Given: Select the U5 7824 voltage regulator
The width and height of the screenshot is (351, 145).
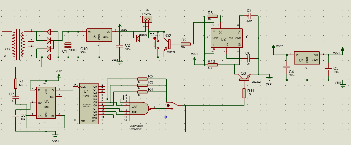Looking at the screenshot, I should point(99,35).
